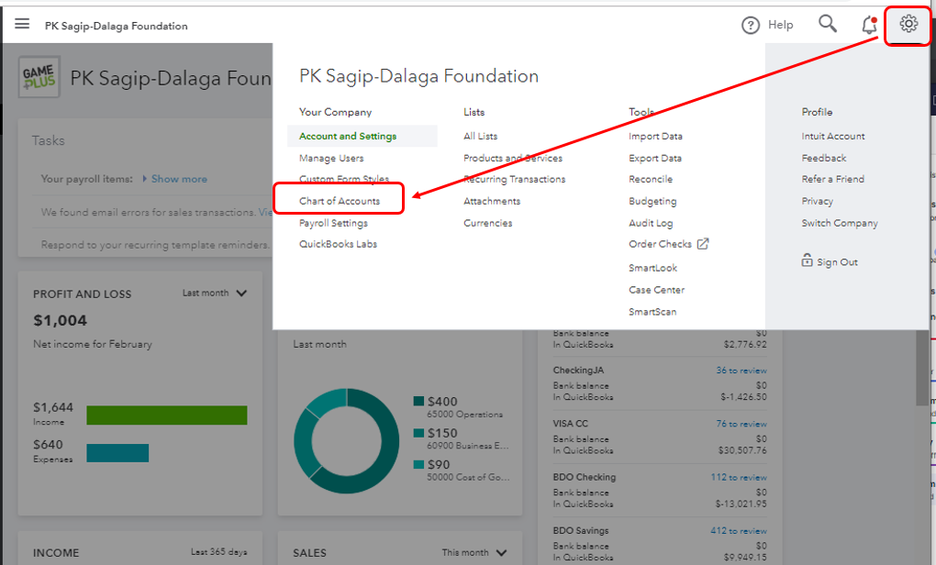Open BDO Savings 412 to review link
936x565 pixels.
coord(739,530)
